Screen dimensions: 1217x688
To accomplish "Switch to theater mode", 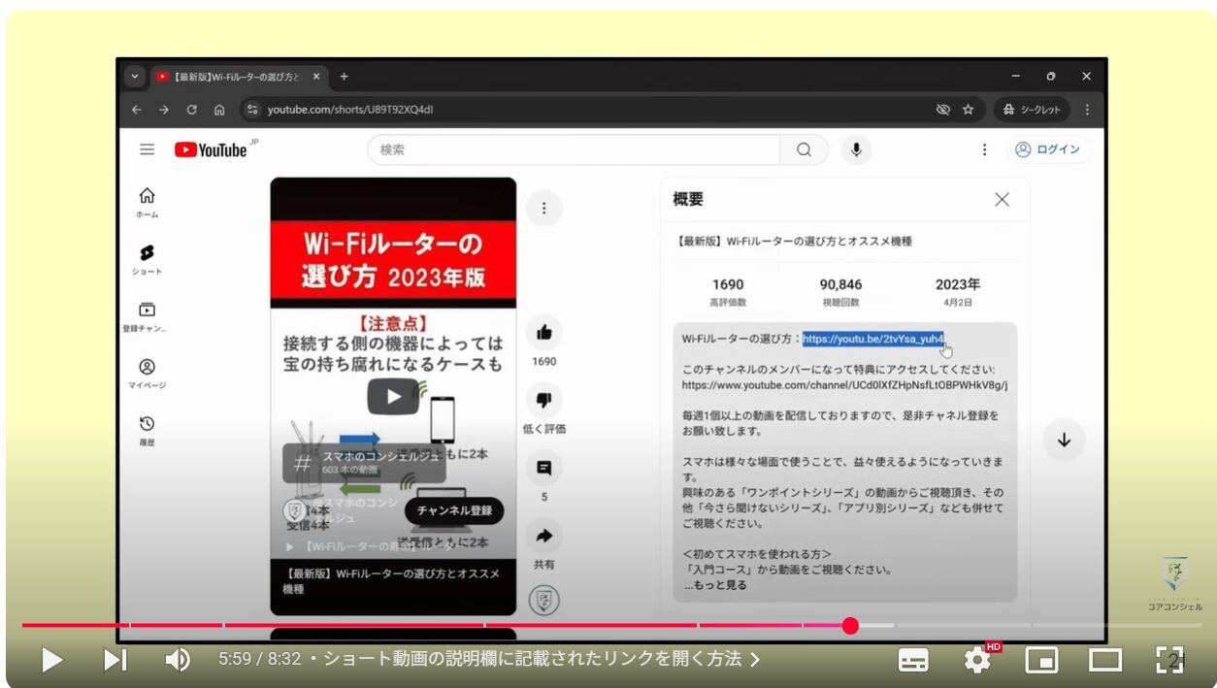I will pyautogui.click(x=1104, y=661).
